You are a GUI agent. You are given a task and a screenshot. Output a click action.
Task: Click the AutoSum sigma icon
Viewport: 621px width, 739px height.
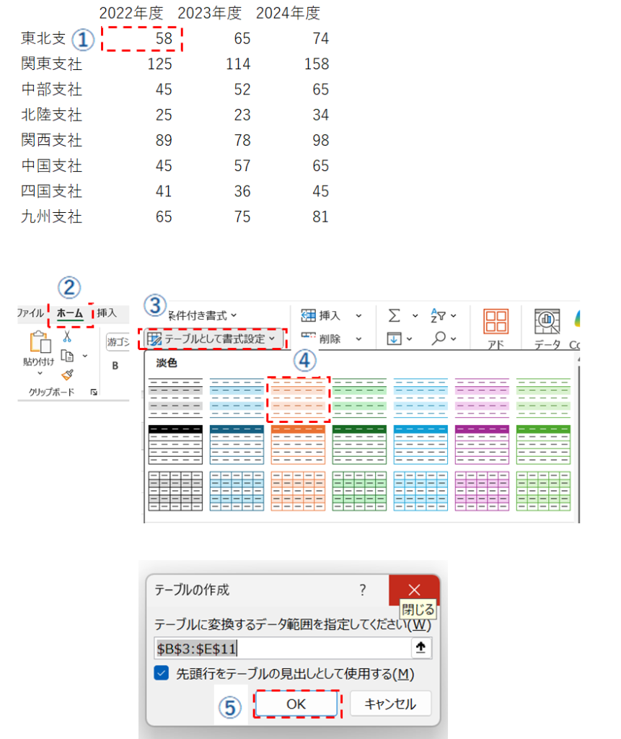(394, 316)
